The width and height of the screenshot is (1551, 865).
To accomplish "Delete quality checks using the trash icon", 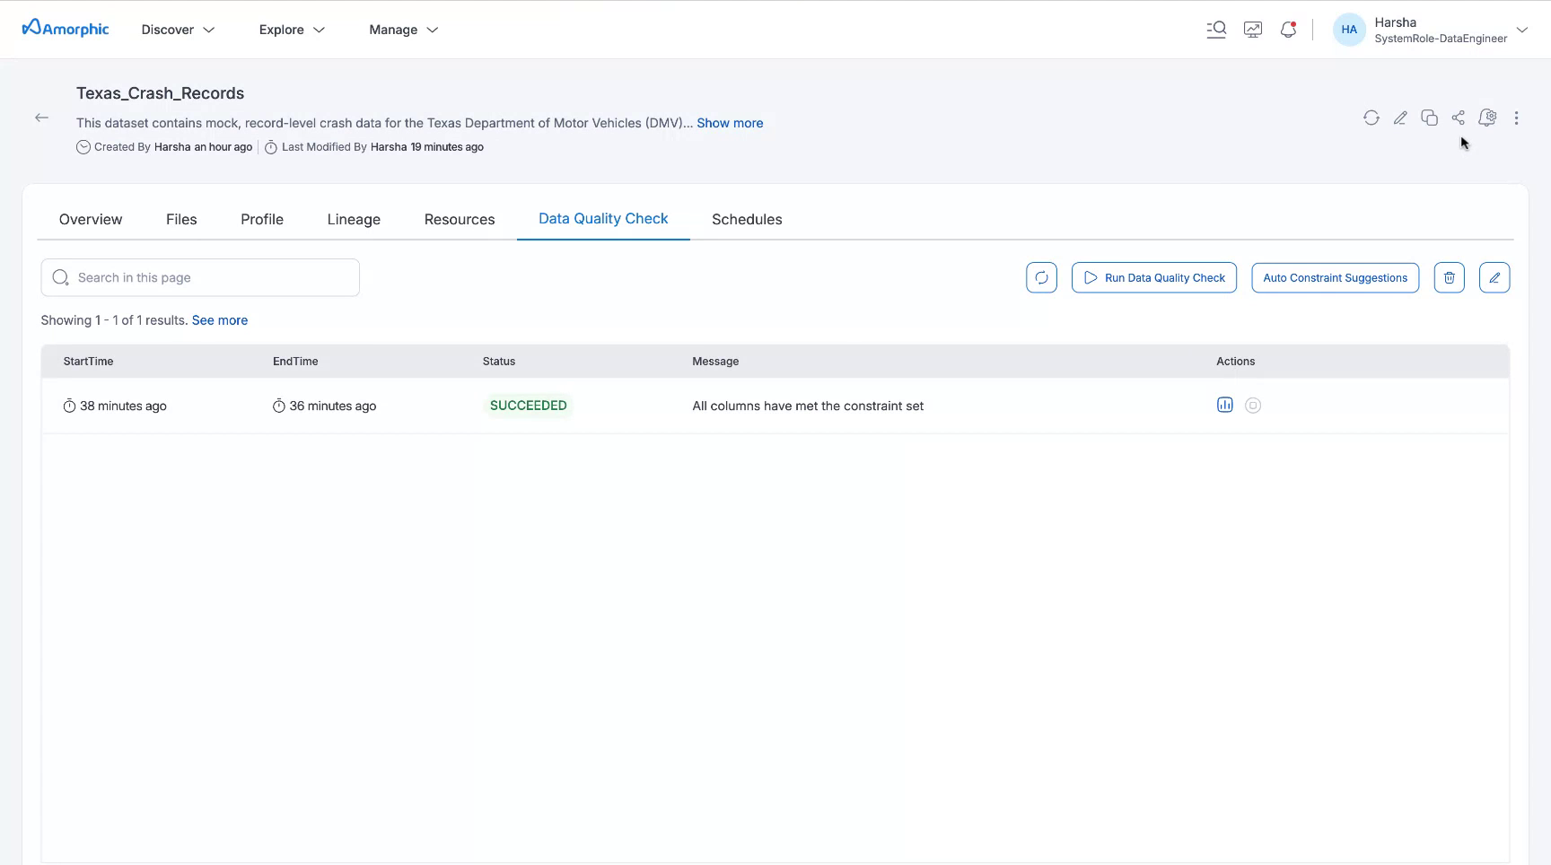I will pyautogui.click(x=1449, y=277).
